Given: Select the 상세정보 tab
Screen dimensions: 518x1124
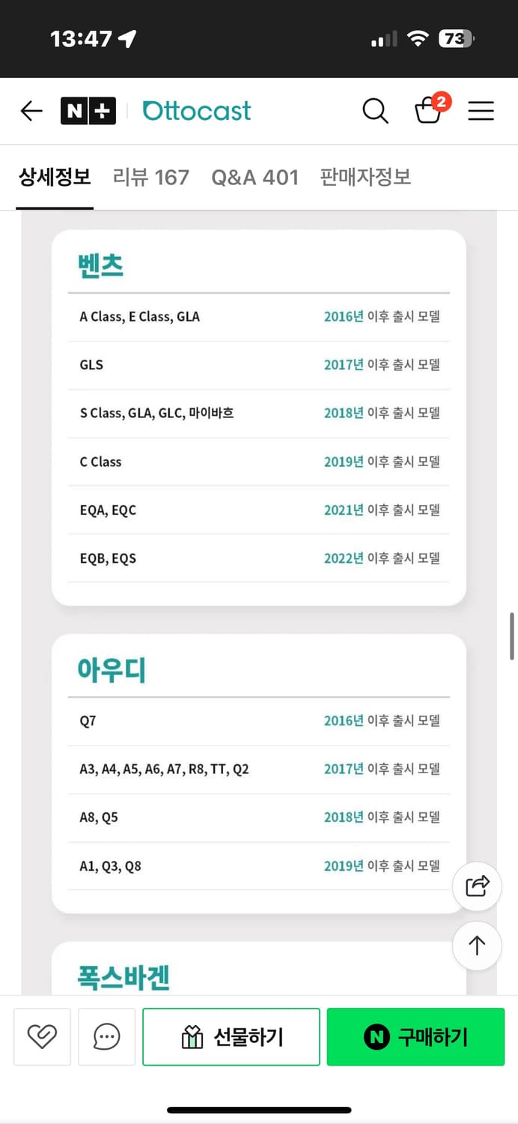Looking at the screenshot, I should pyautogui.click(x=55, y=178).
